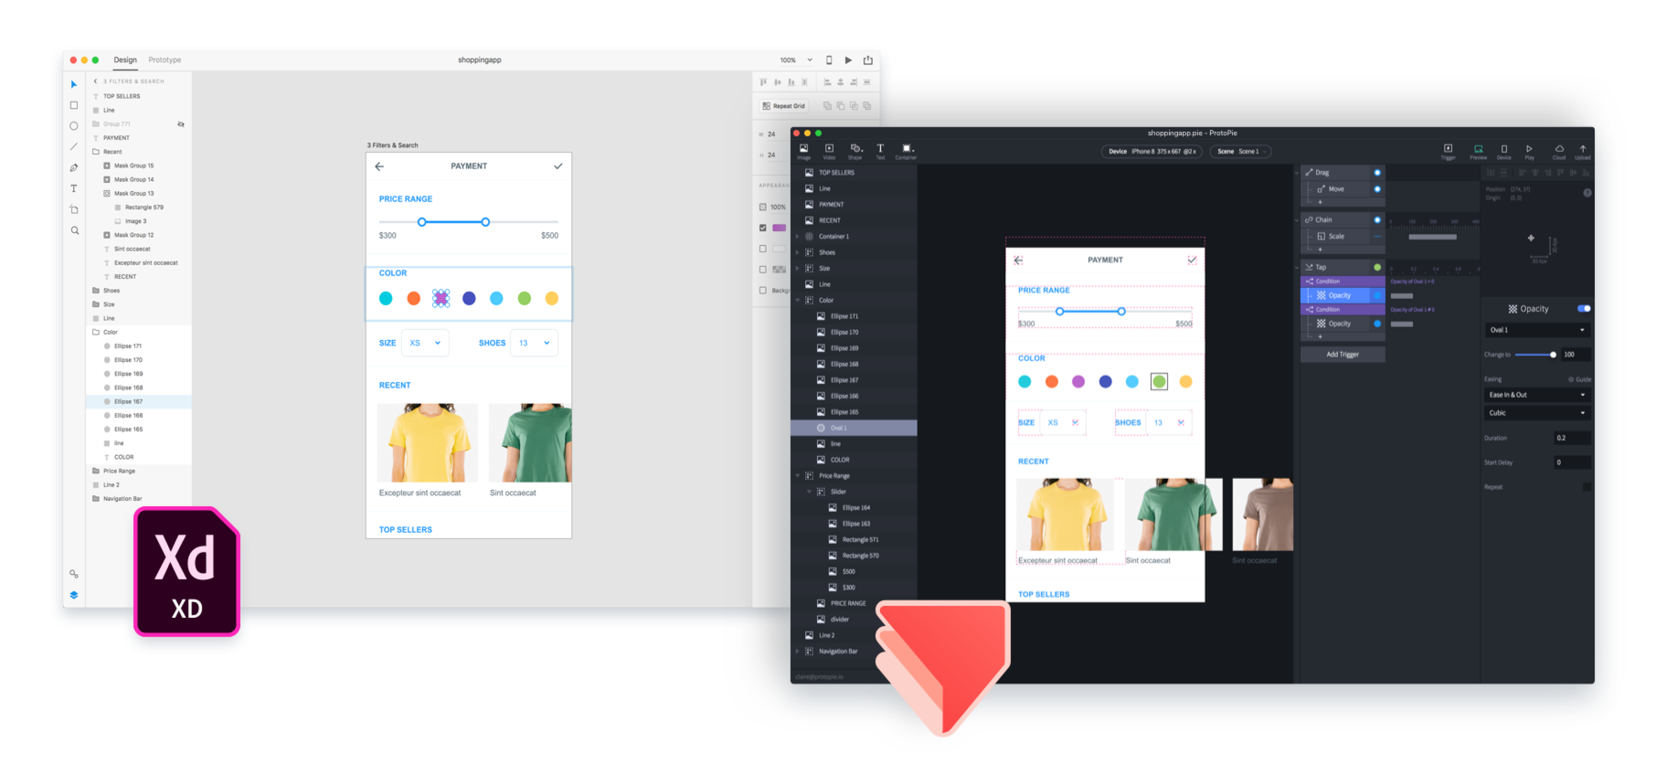Uncheck the purple fill checkbox

[763, 228]
